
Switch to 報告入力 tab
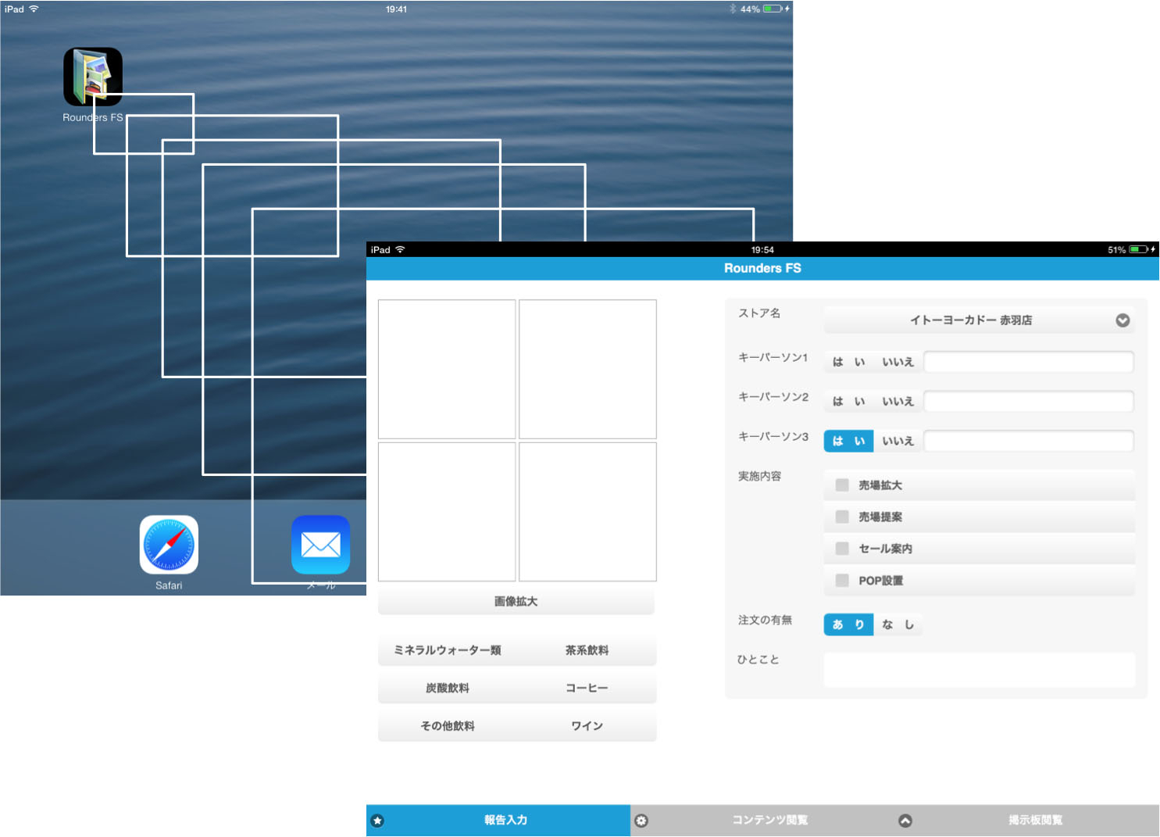coord(498,821)
